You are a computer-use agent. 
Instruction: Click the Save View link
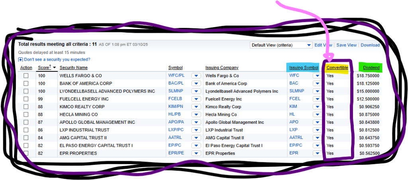click(346, 45)
